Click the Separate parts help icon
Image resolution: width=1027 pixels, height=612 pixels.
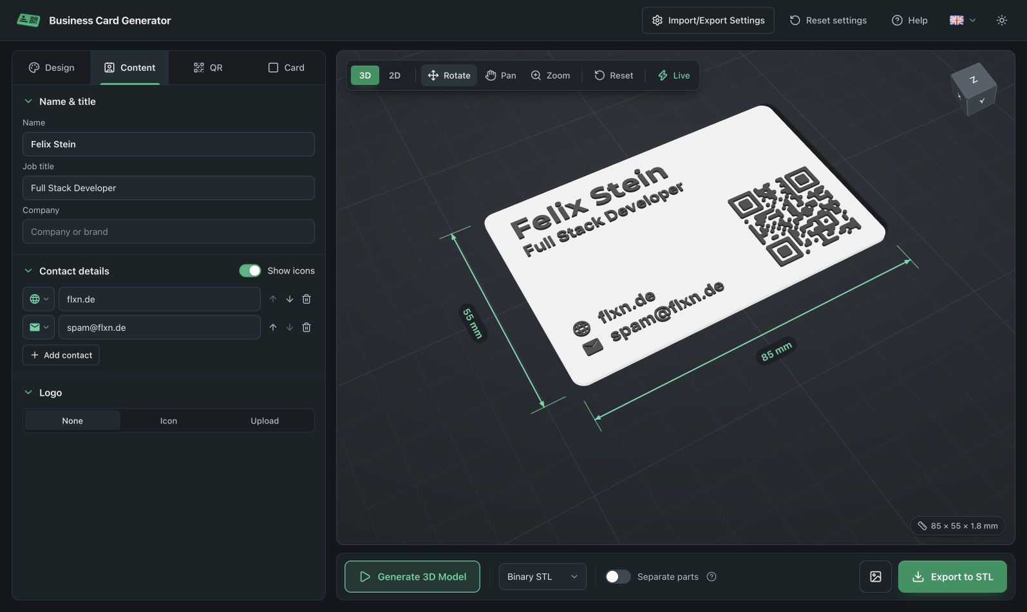click(711, 577)
